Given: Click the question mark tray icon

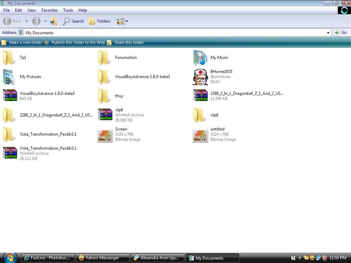Looking at the screenshot, I should click(293, 258).
